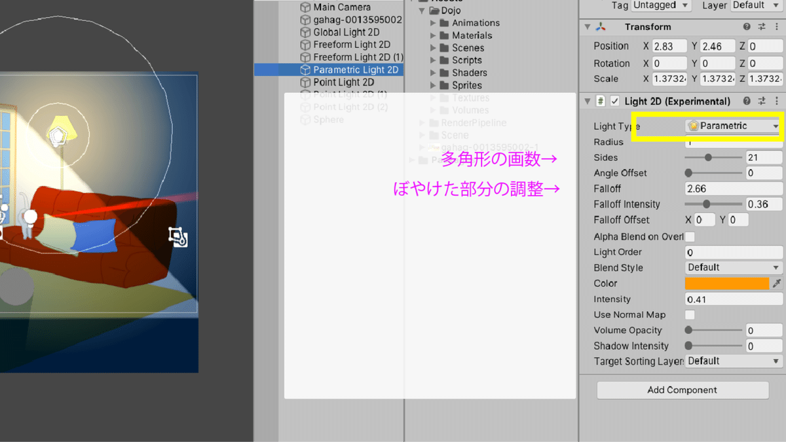Click the Light 2D component presets icon
This screenshot has height=442, width=786.
(x=763, y=101)
